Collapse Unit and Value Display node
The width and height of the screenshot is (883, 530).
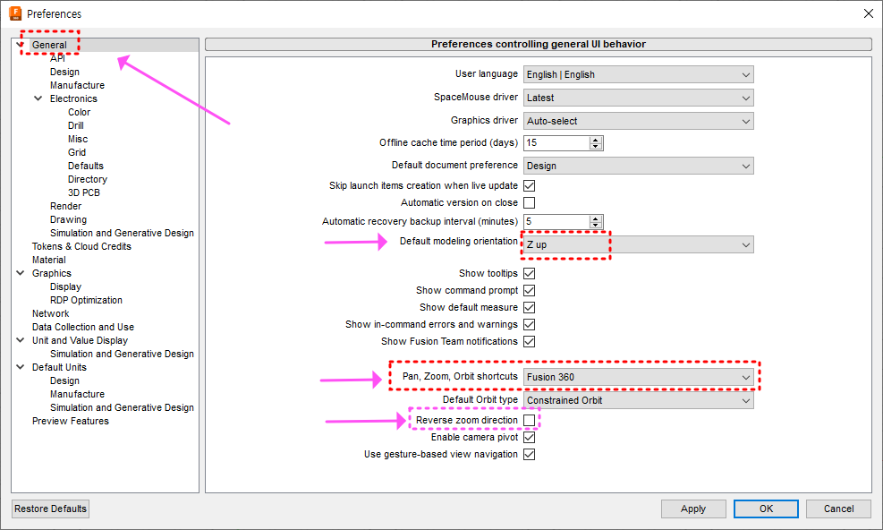click(21, 340)
